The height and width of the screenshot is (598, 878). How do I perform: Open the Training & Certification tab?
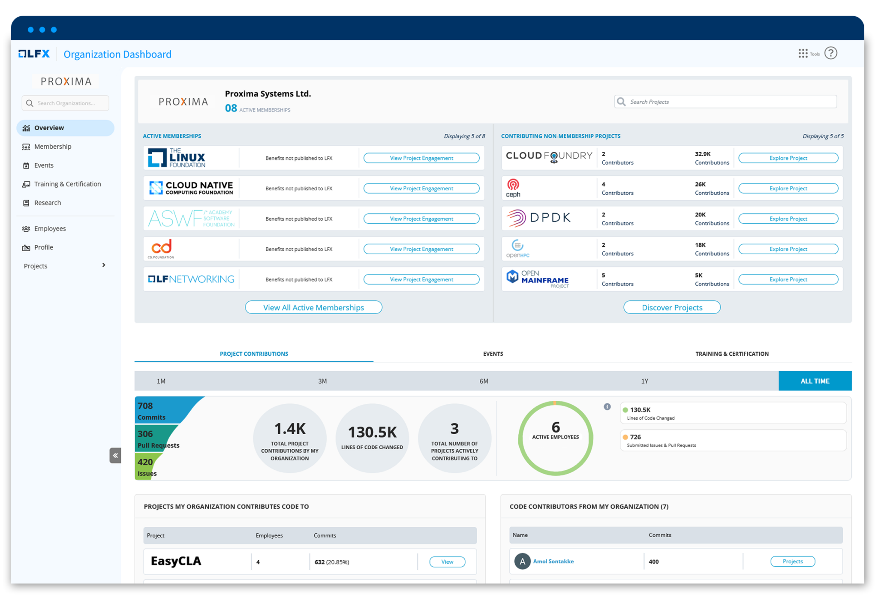pos(732,354)
